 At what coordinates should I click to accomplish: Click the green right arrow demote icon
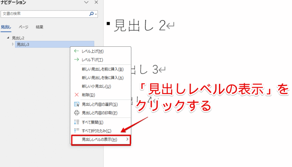pyautogui.click(x=76, y=59)
